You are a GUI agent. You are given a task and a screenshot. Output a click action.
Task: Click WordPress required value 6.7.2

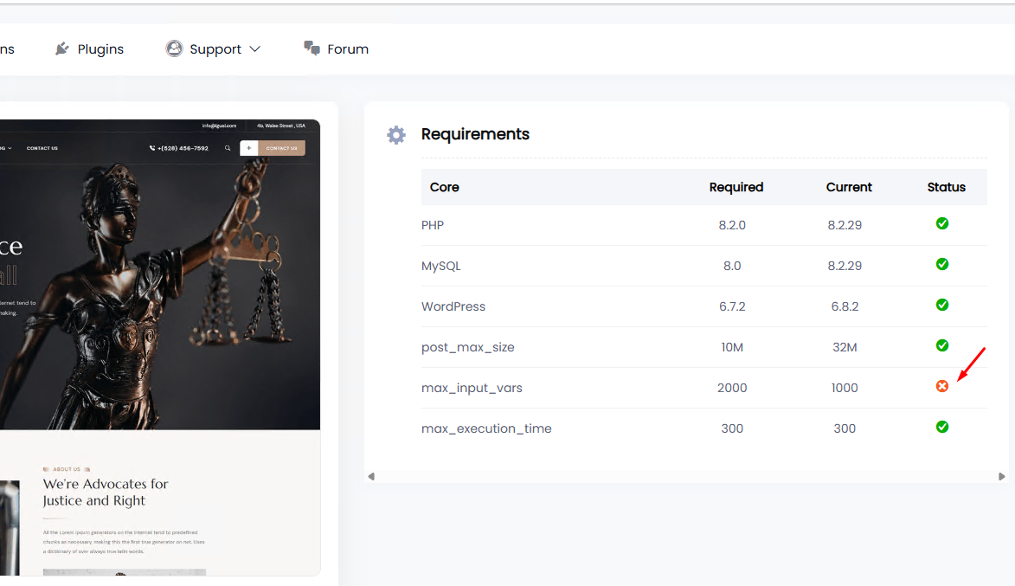pyautogui.click(x=732, y=307)
